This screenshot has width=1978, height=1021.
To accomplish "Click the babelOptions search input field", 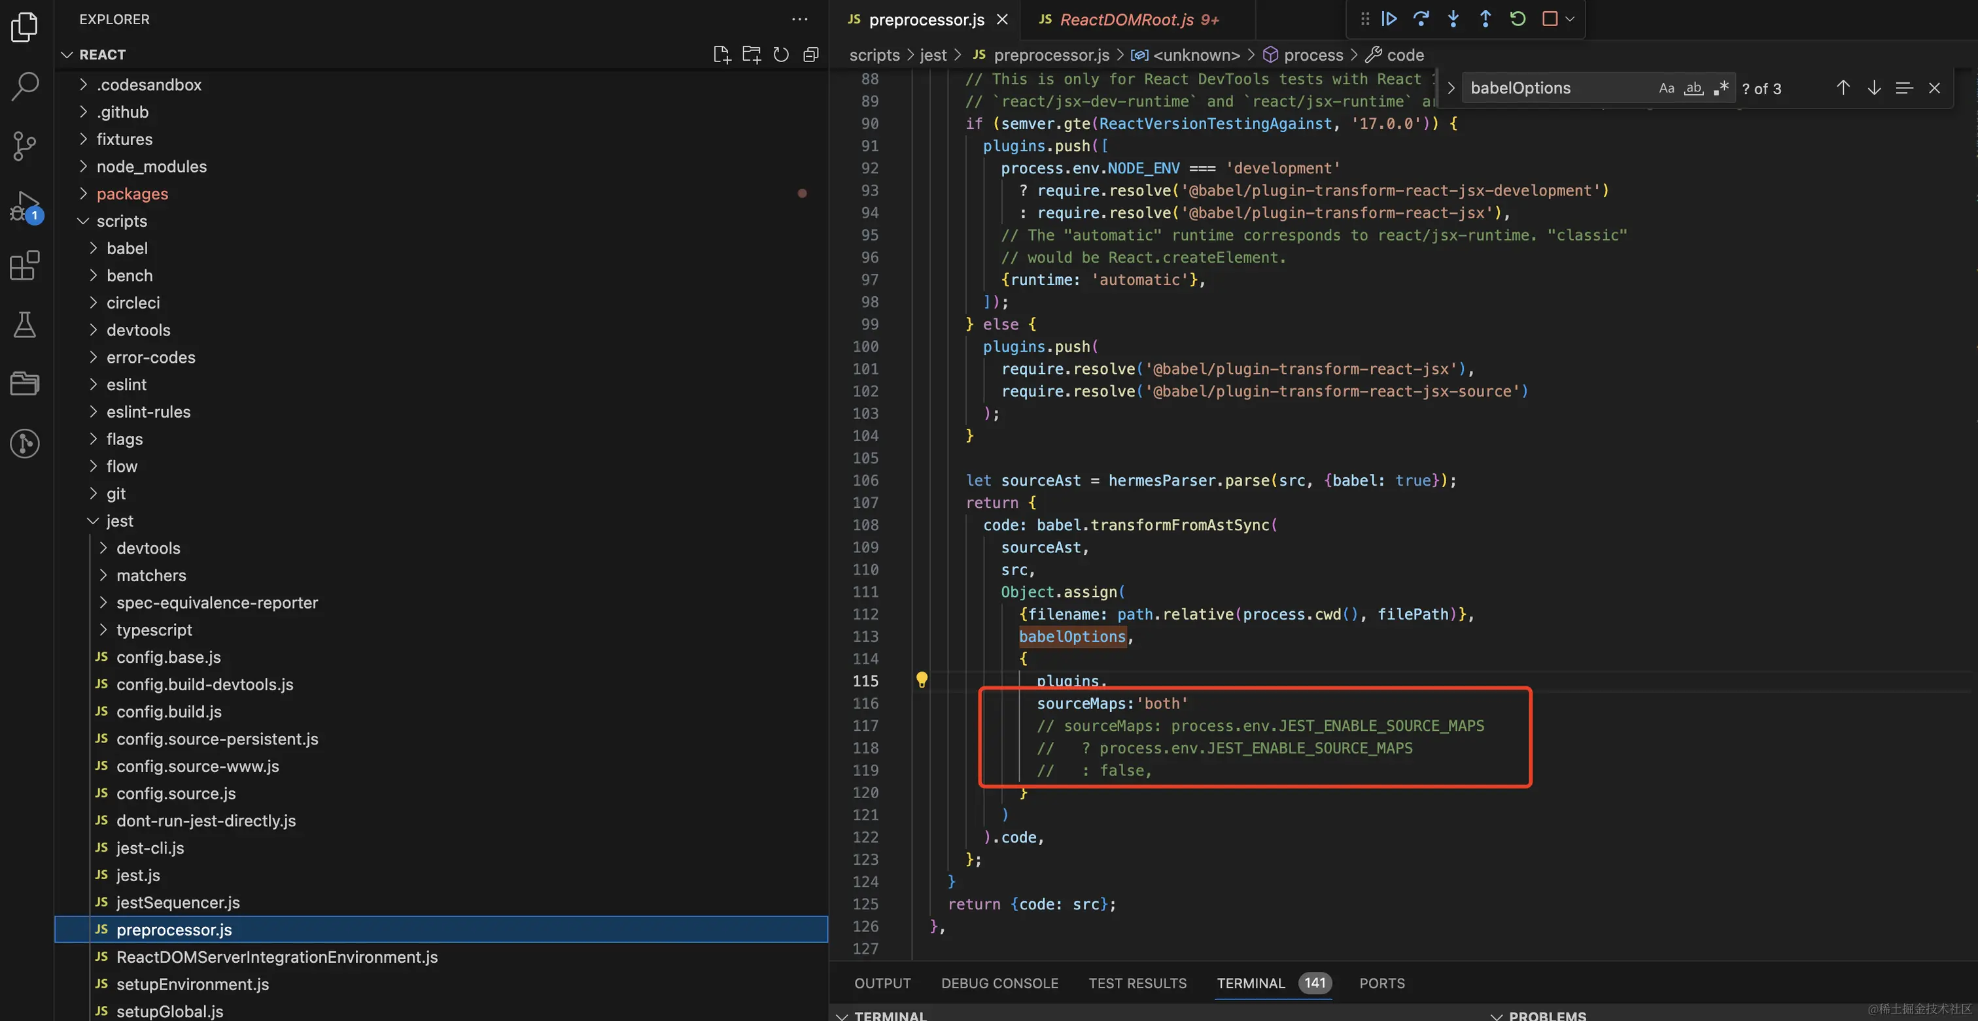I will click(x=1559, y=88).
